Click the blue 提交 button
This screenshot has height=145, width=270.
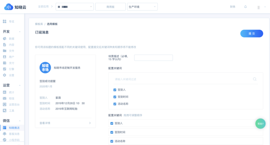pyautogui.click(x=252, y=34)
